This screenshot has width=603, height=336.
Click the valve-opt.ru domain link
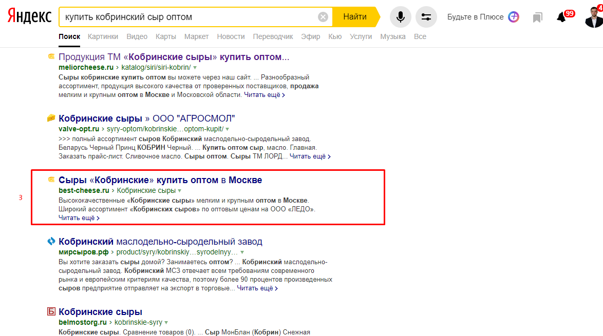(x=79, y=129)
